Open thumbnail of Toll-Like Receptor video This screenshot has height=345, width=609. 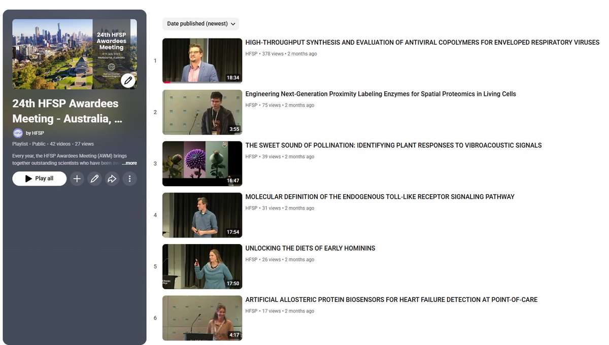tap(202, 215)
